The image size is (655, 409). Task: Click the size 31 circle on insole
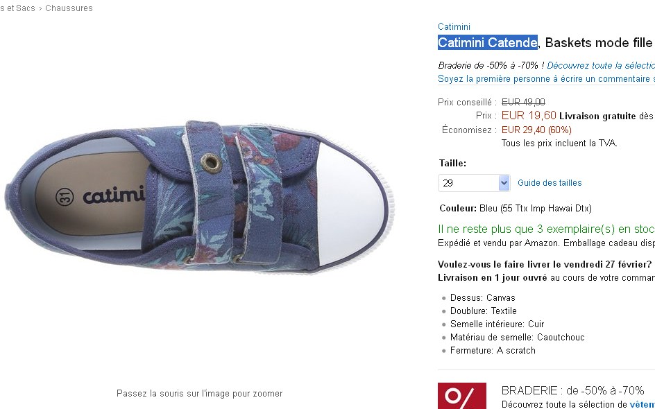(65, 197)
